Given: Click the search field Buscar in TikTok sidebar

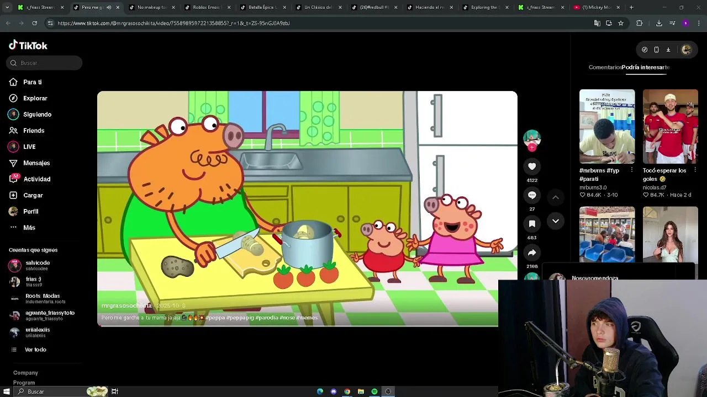Looking at the screenshot, I should point(44,63).
